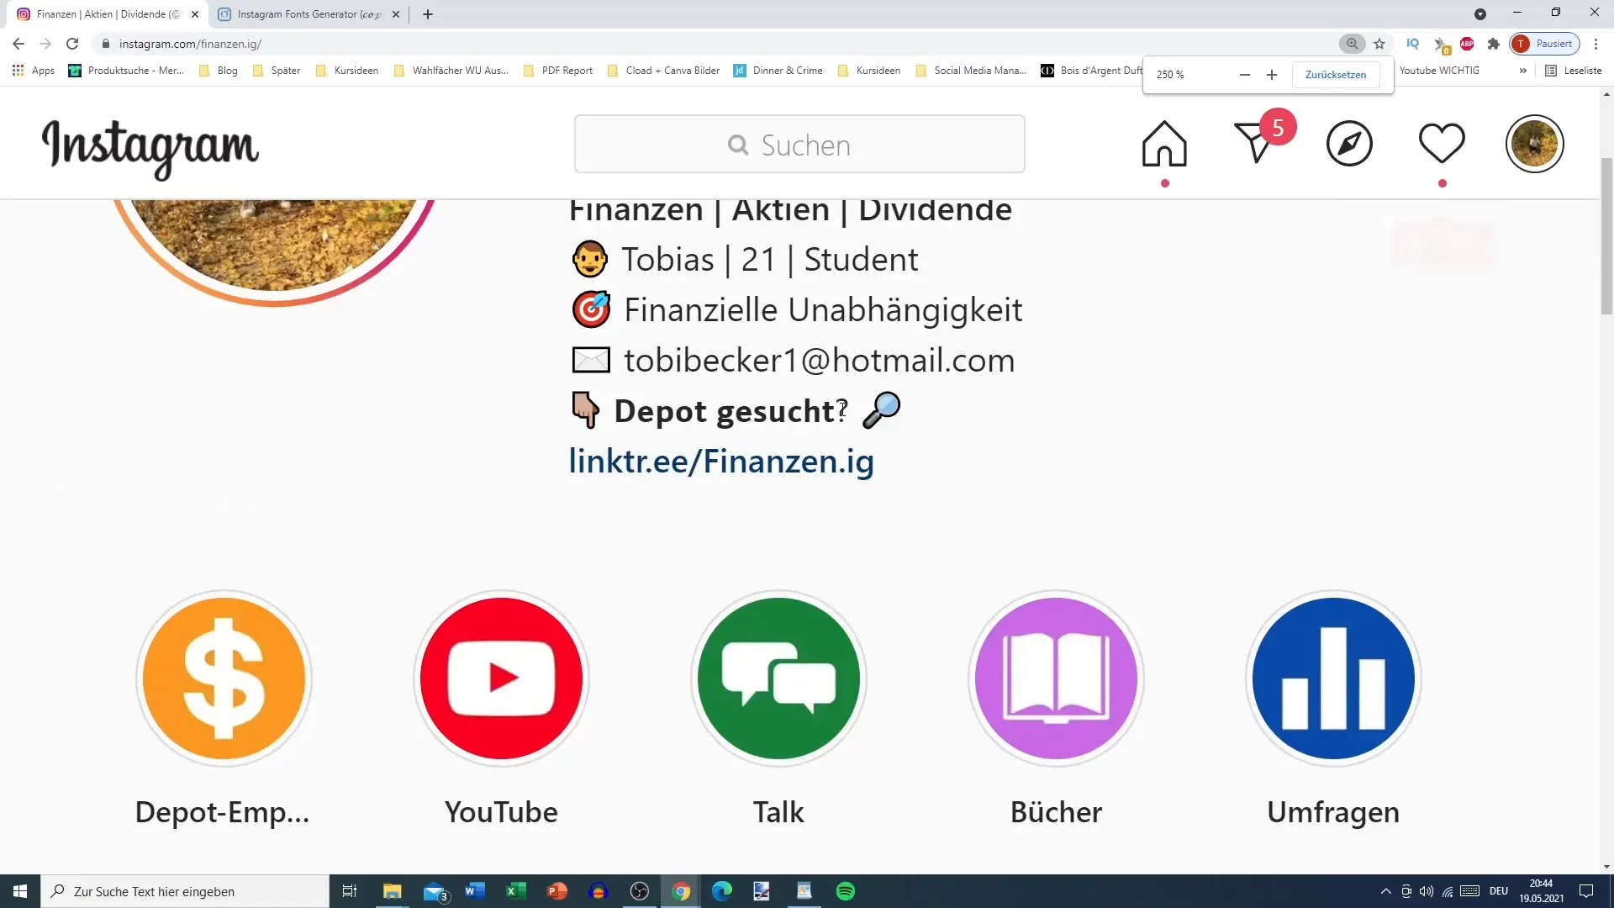Screen dimensions: 1614x908
Task: Bookmark this page with star icon
Action: click(1379, 44)
